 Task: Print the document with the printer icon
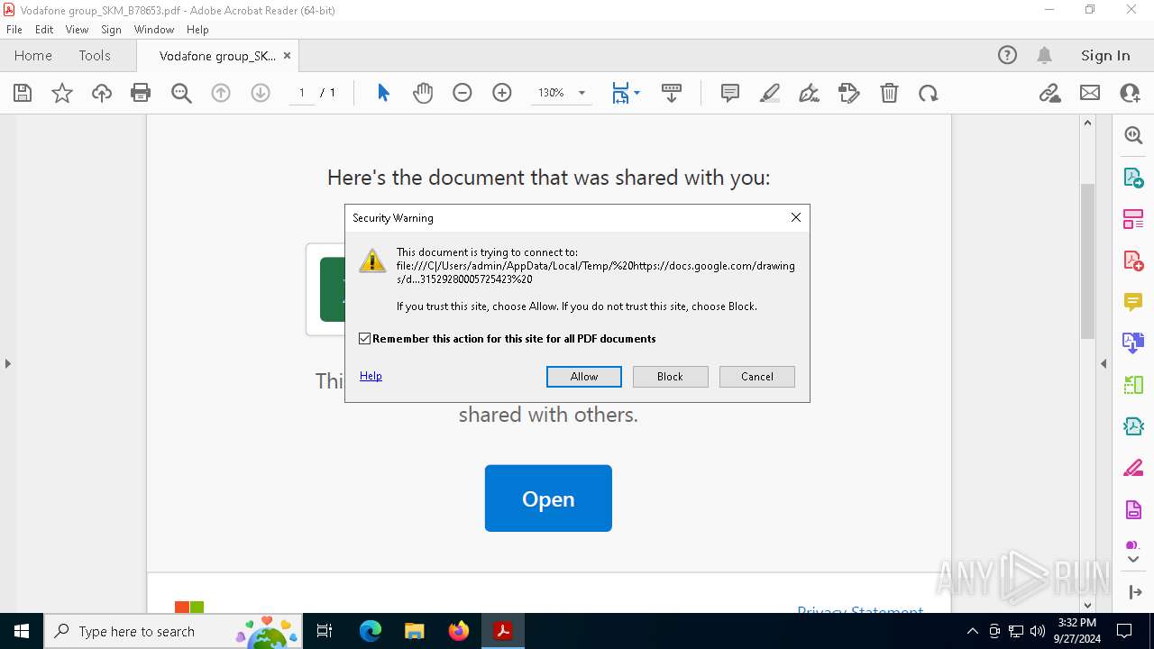pyautogui.click(x=141, y=93)
